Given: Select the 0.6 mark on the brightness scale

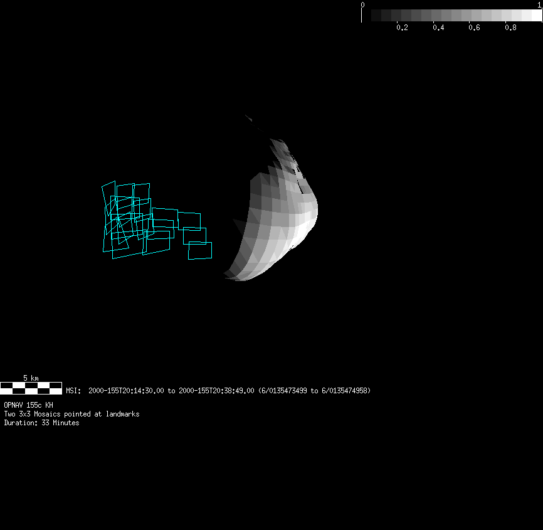Looking at the screenshot, I should 475,28.
